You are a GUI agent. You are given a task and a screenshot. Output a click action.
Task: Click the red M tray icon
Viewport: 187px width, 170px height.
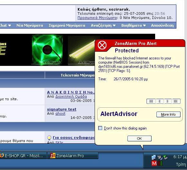pyautogui.click(x=154, y=163)
